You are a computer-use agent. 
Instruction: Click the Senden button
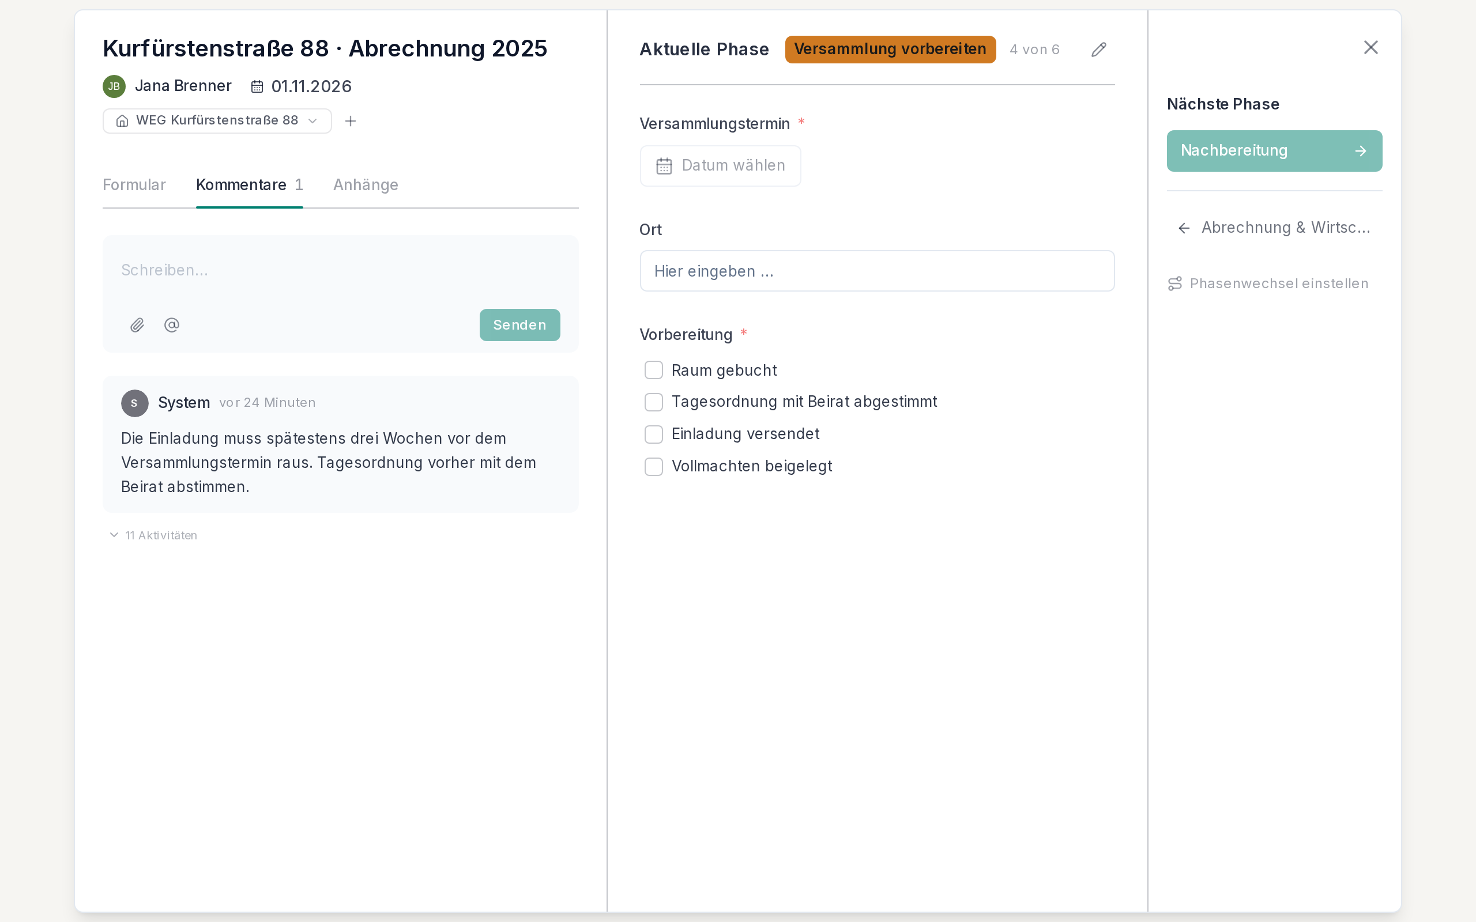[519, 325]
